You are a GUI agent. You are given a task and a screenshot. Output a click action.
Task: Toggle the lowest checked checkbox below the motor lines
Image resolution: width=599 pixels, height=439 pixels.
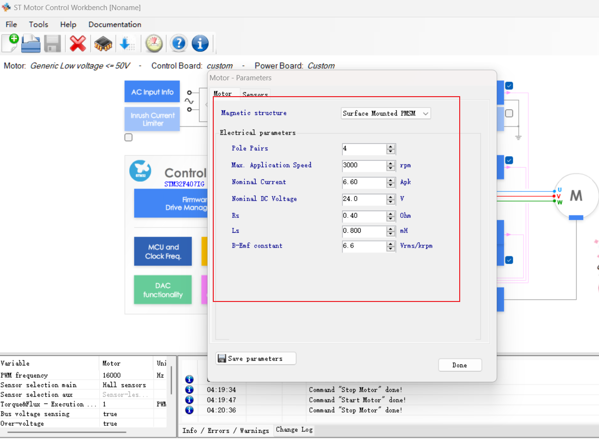(x=509, y=260)
